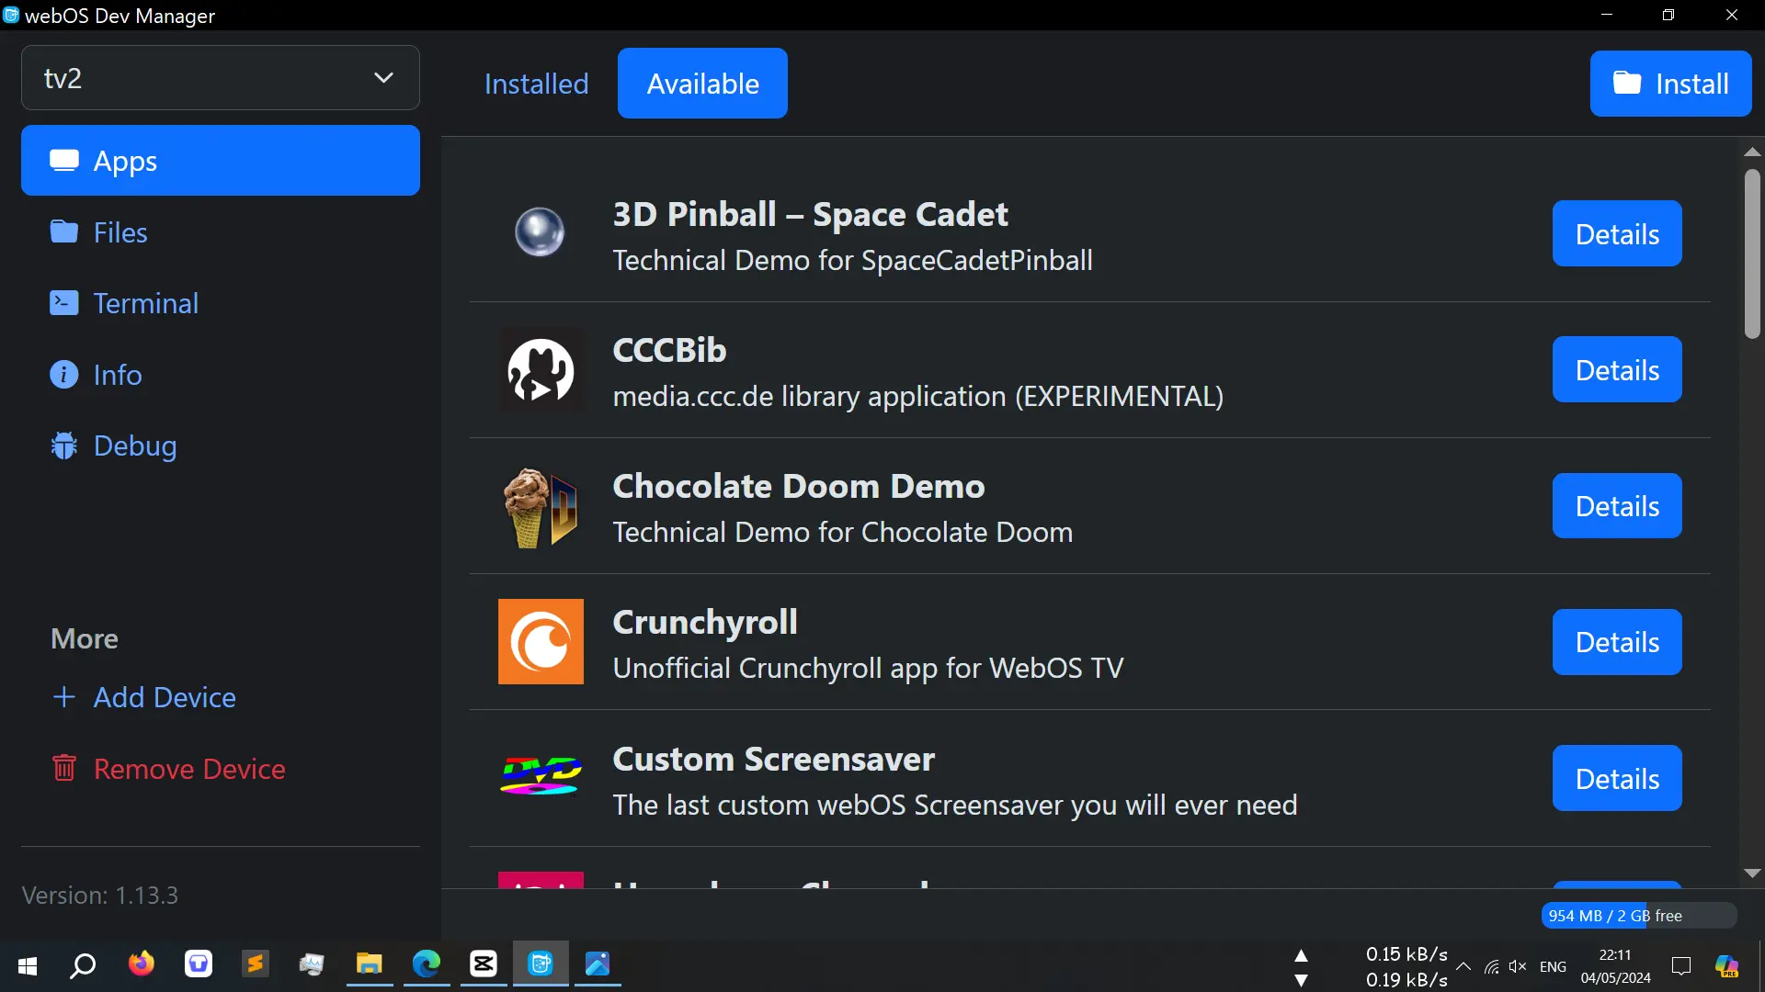Open the tv2 device dropdown
This screenshot has width=1765, height=992.
221,78
